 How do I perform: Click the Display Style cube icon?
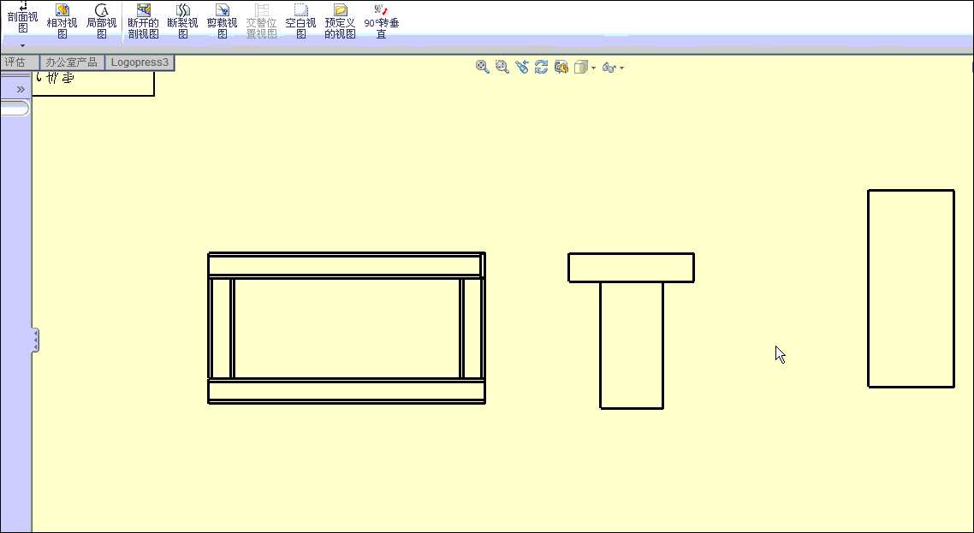click(581, 67)
